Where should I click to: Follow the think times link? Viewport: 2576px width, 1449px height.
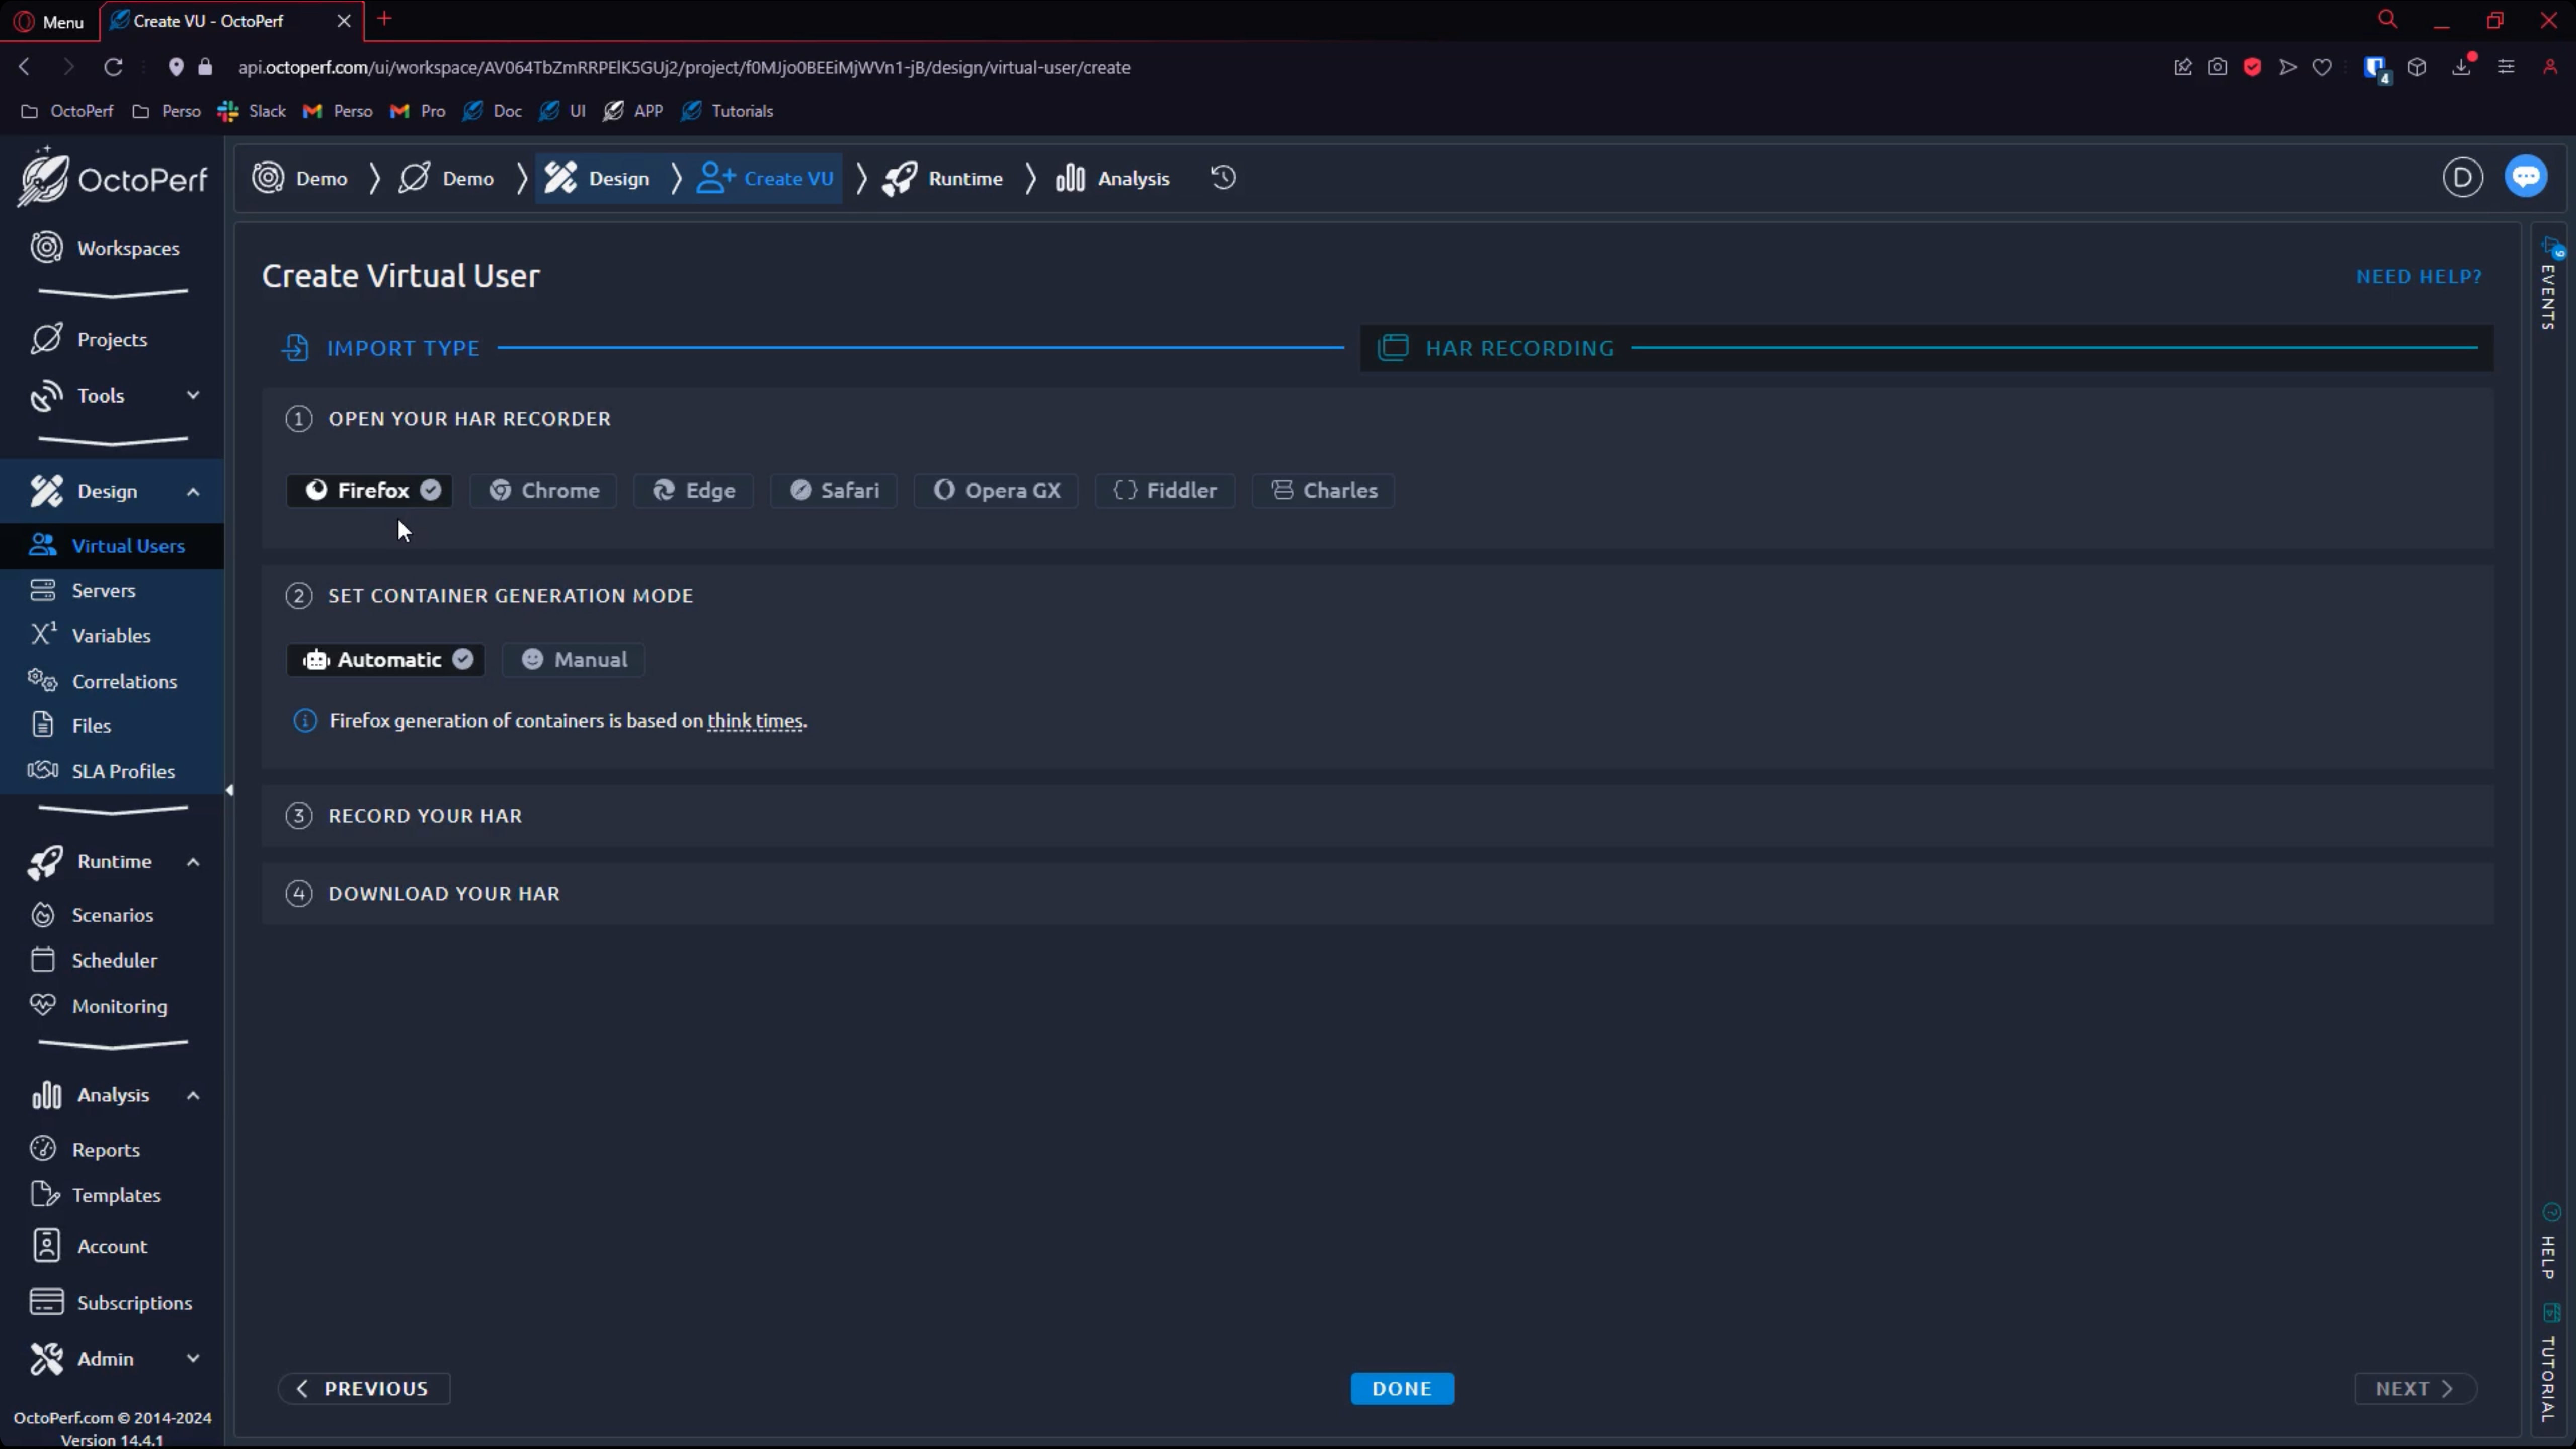point(755,721)
